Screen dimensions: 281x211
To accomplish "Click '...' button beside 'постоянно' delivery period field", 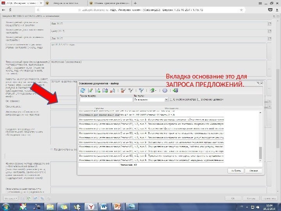I will click(x=269, y=68).
